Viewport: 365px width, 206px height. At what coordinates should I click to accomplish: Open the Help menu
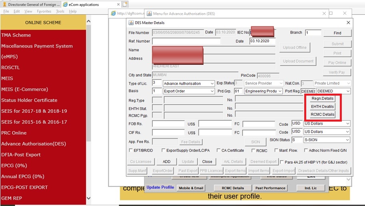(x=73, y=11)
